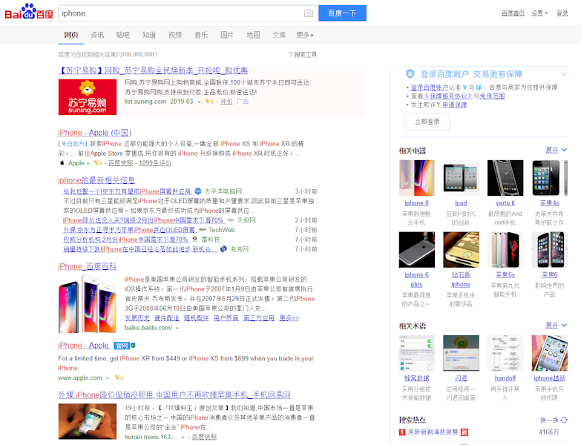This screenshot has width=581, height=445.
Task: Switch to the 地图 tab
Action: [253, 35]
